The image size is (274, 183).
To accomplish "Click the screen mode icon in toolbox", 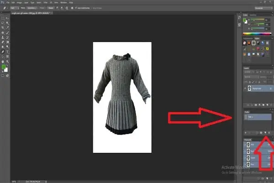I will coord(7,76).
